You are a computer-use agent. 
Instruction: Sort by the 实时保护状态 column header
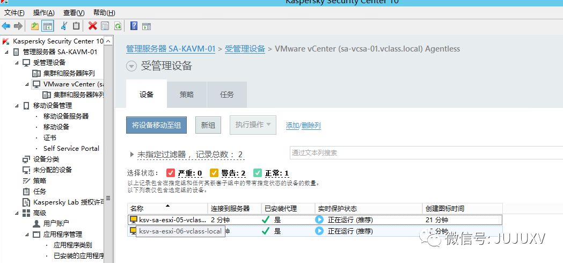(x=369, y=208)
